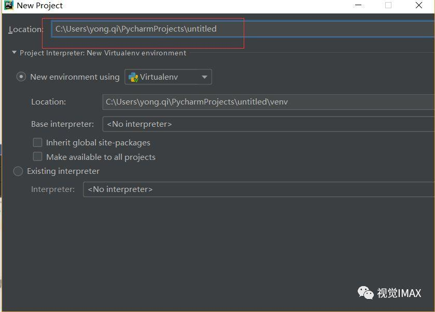The image size is (435, 312).
Task: Open the existing Interpreter combo box
Action: coord(259,189)
